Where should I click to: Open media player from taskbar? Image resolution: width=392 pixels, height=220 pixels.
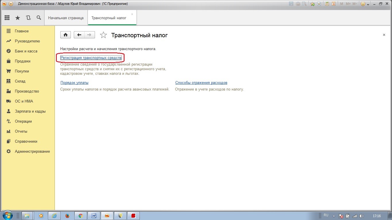41,216
